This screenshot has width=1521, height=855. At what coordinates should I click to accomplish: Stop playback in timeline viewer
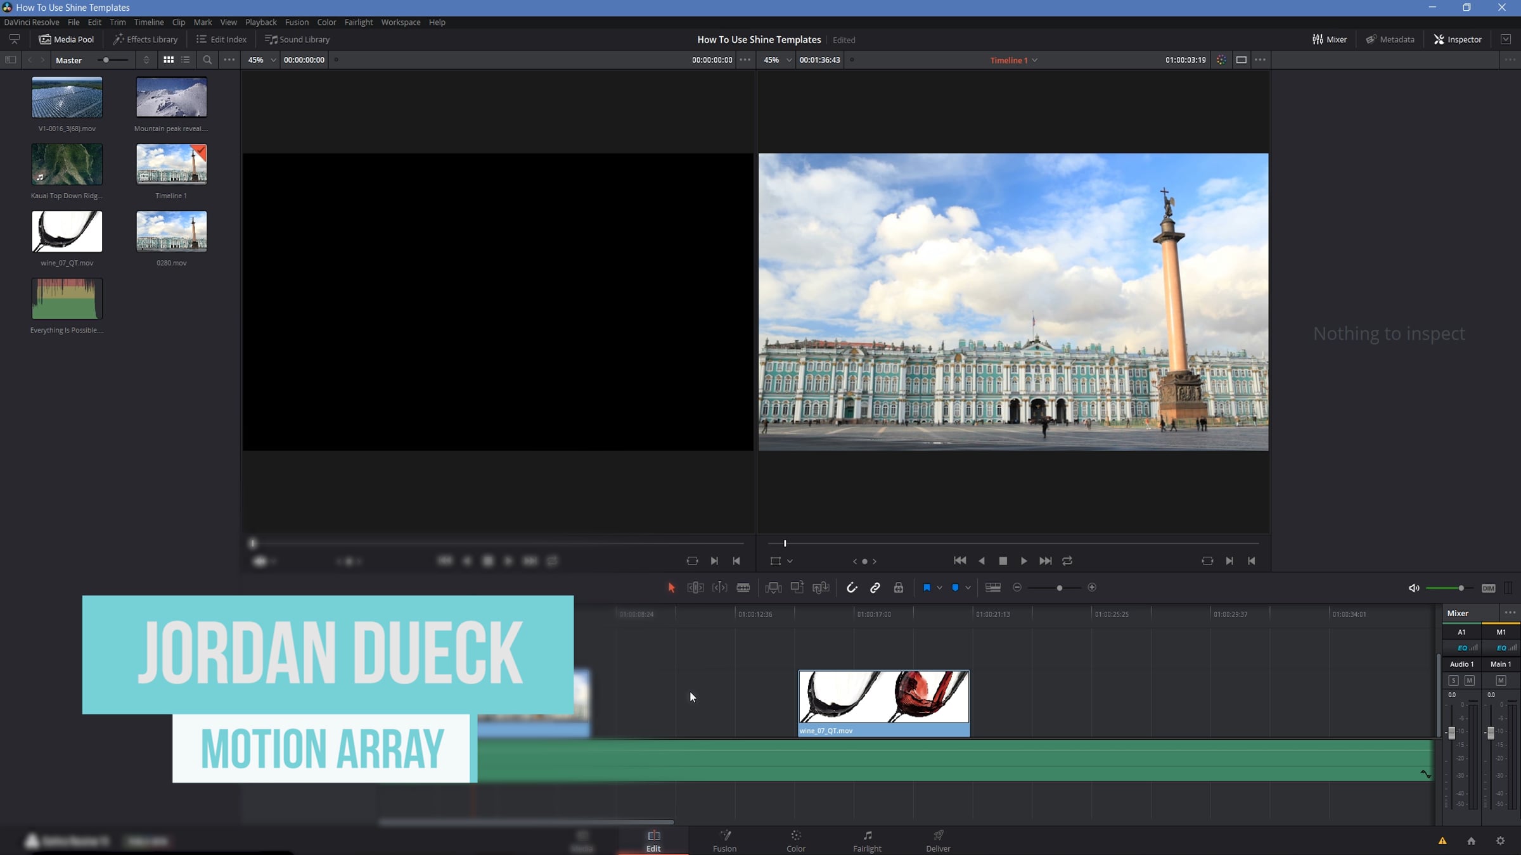(x=1003, y=561)
